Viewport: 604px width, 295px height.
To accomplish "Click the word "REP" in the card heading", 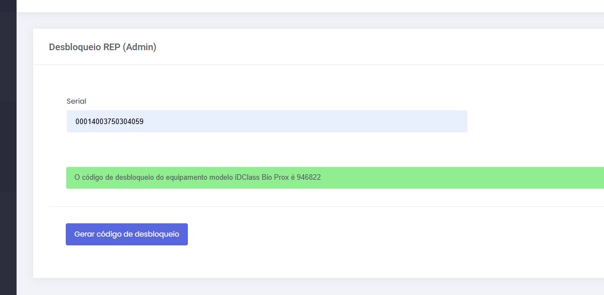I will pyautogui.click(x=112, y=47).
